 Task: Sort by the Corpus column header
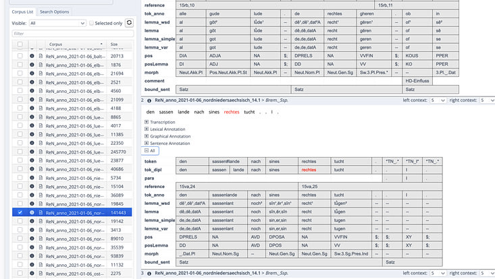[75, 44]
